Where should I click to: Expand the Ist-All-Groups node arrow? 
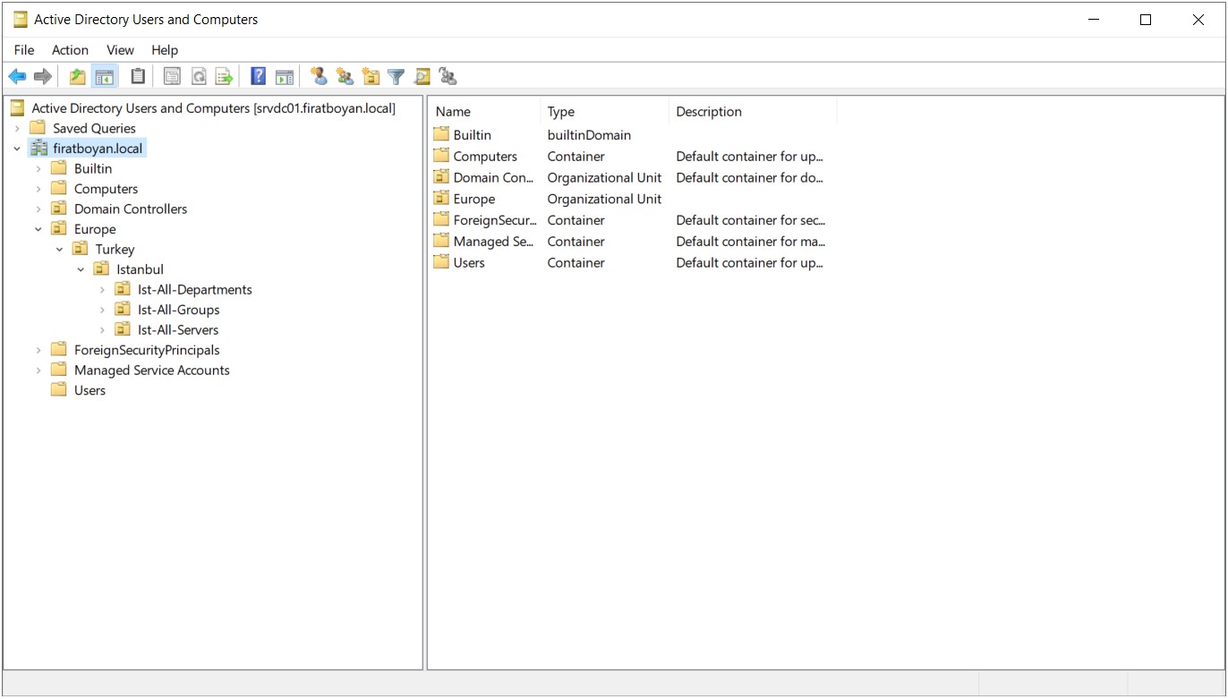pos(102,310)
